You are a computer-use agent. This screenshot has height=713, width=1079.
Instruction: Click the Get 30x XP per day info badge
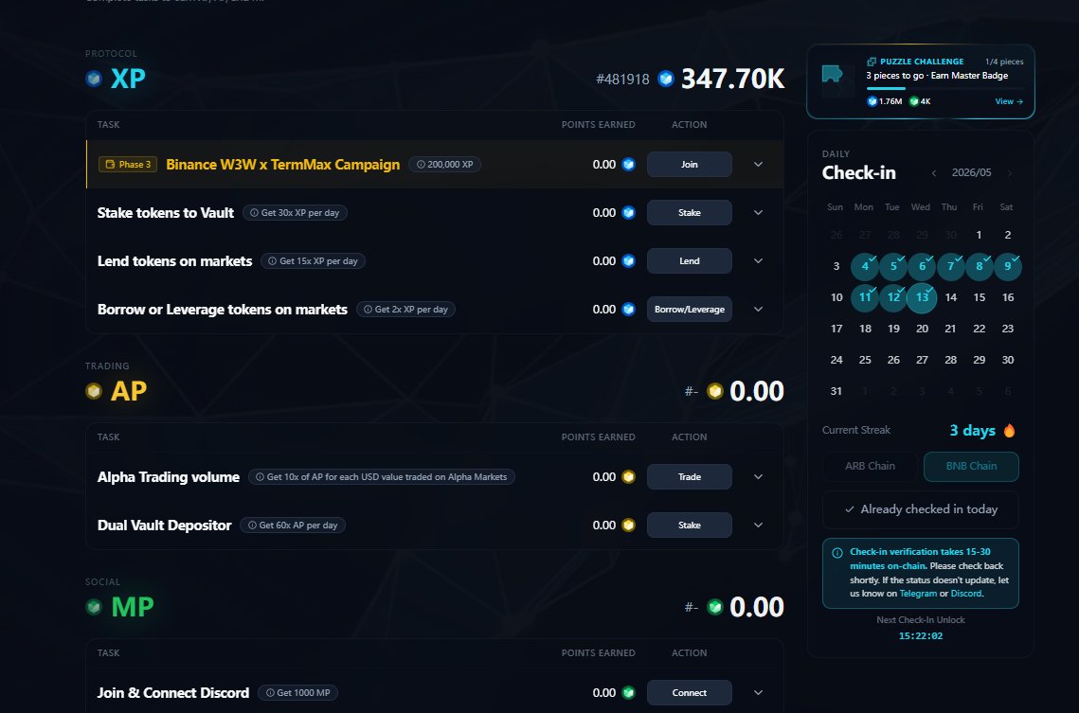click(x=295, y=212)
